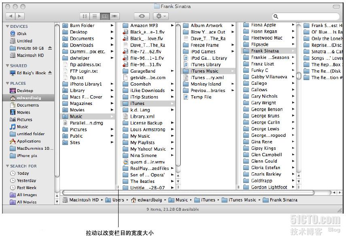
Task: Click the Quick Look eye button
Action: tap(142, 16)
